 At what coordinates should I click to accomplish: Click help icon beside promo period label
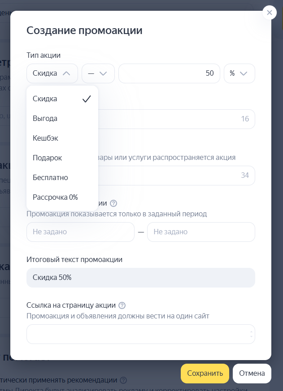coord(113,204)
